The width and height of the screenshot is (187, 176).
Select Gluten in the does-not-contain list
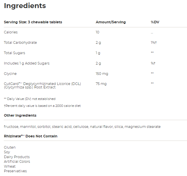(10, 147)
